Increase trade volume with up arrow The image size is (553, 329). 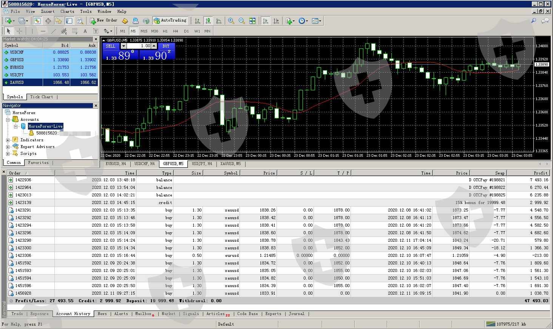pyautogui.click(x=154, y=46)
